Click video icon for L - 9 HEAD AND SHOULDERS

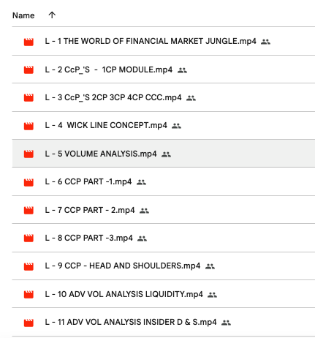pos(29,266)
